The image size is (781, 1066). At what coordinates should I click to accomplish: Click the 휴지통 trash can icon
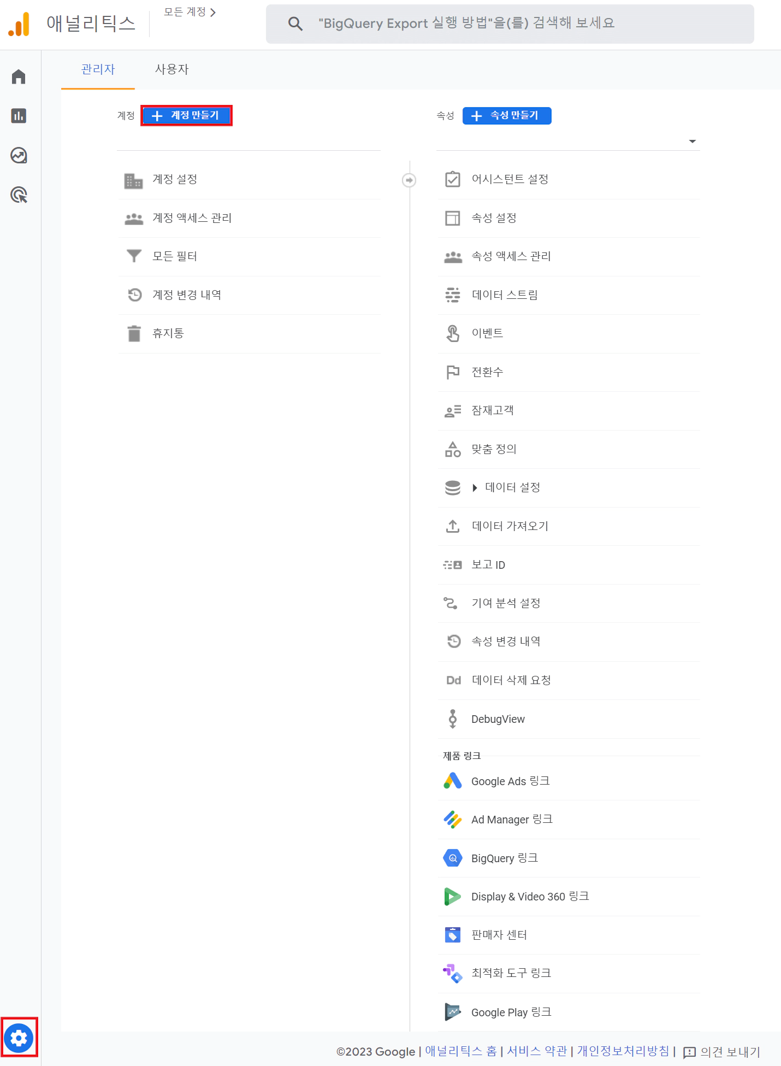tap(134, 333)
